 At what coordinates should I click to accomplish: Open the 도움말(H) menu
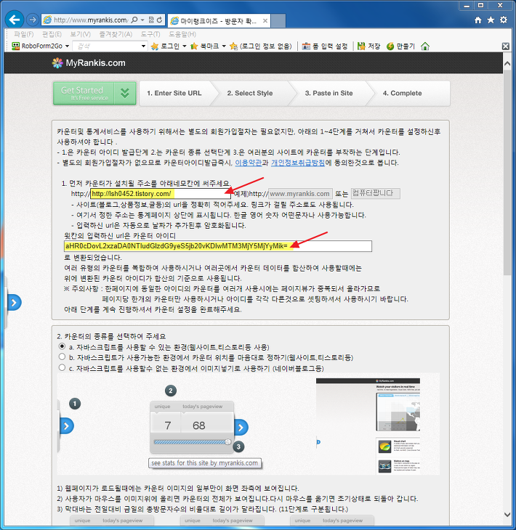click(182, 34)
